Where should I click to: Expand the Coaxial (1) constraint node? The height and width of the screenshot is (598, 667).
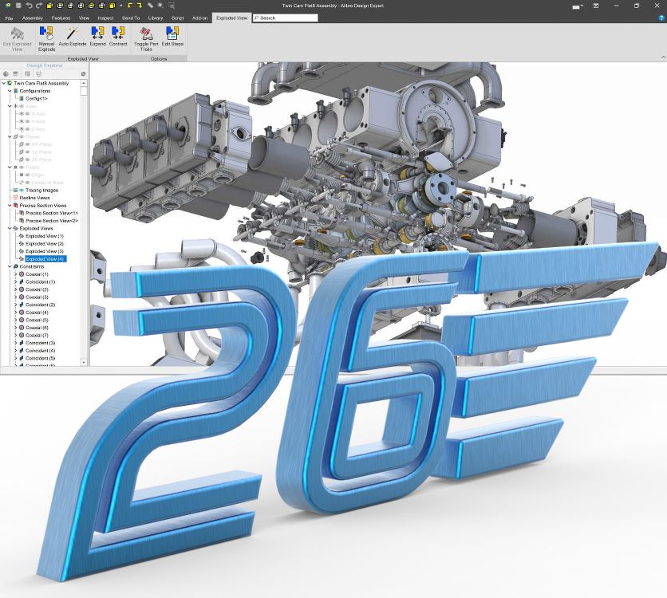[15, 274]
